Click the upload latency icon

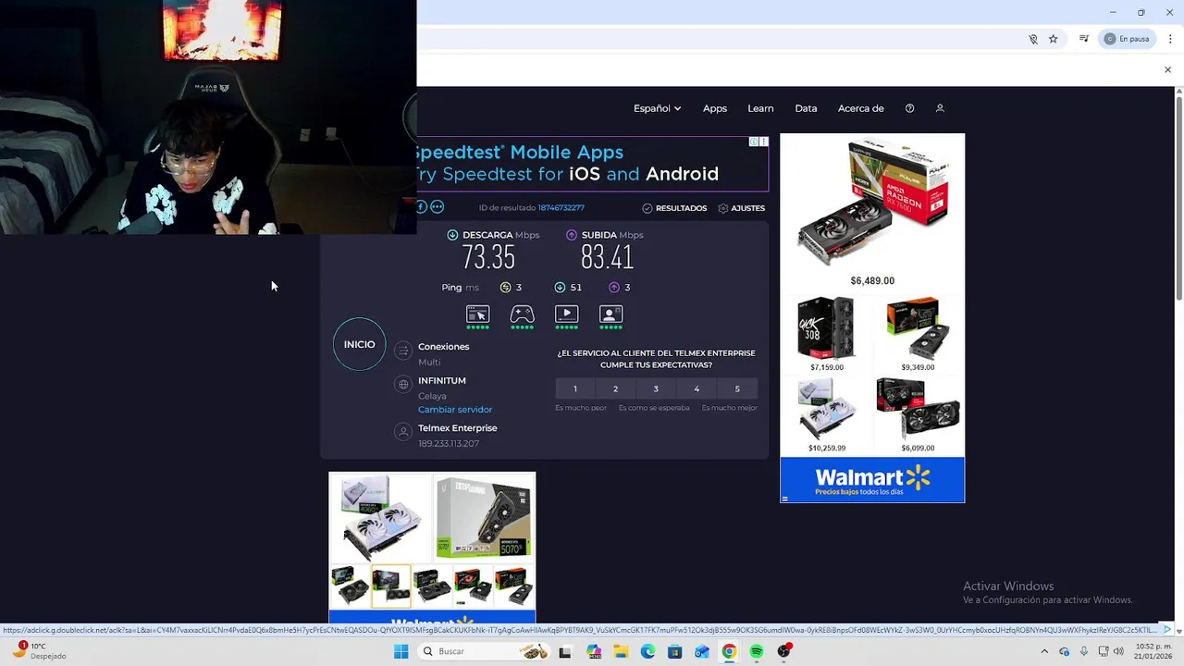coord(612,288)
